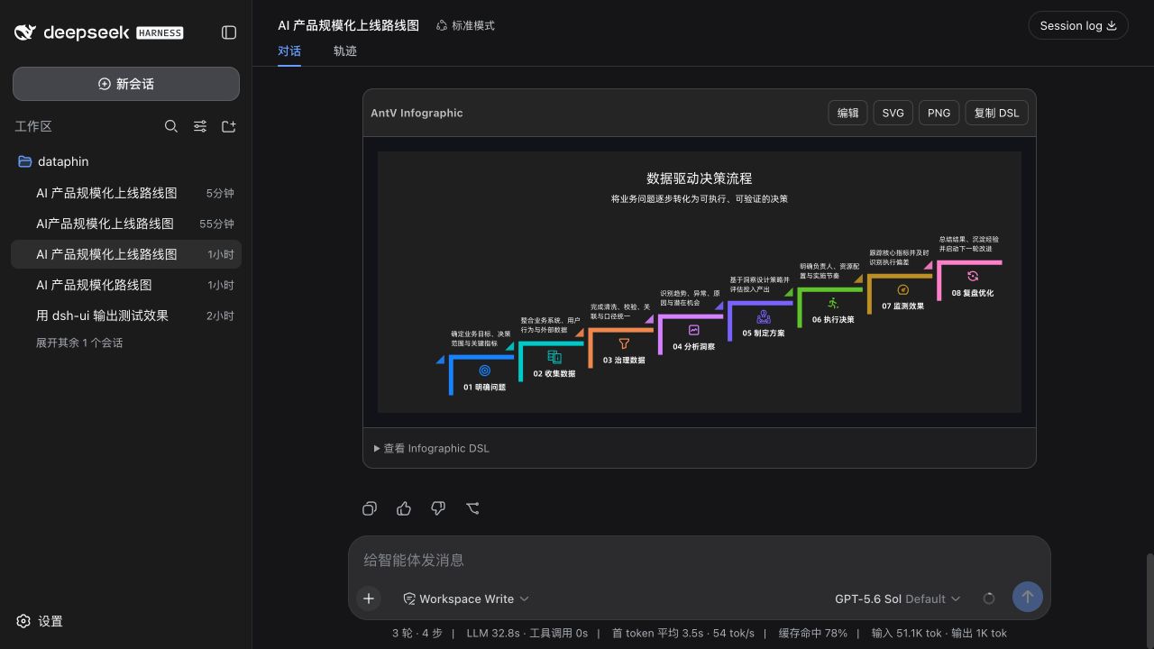
Task: Give thumbs down to response
Action: click(x=438, y=508)
